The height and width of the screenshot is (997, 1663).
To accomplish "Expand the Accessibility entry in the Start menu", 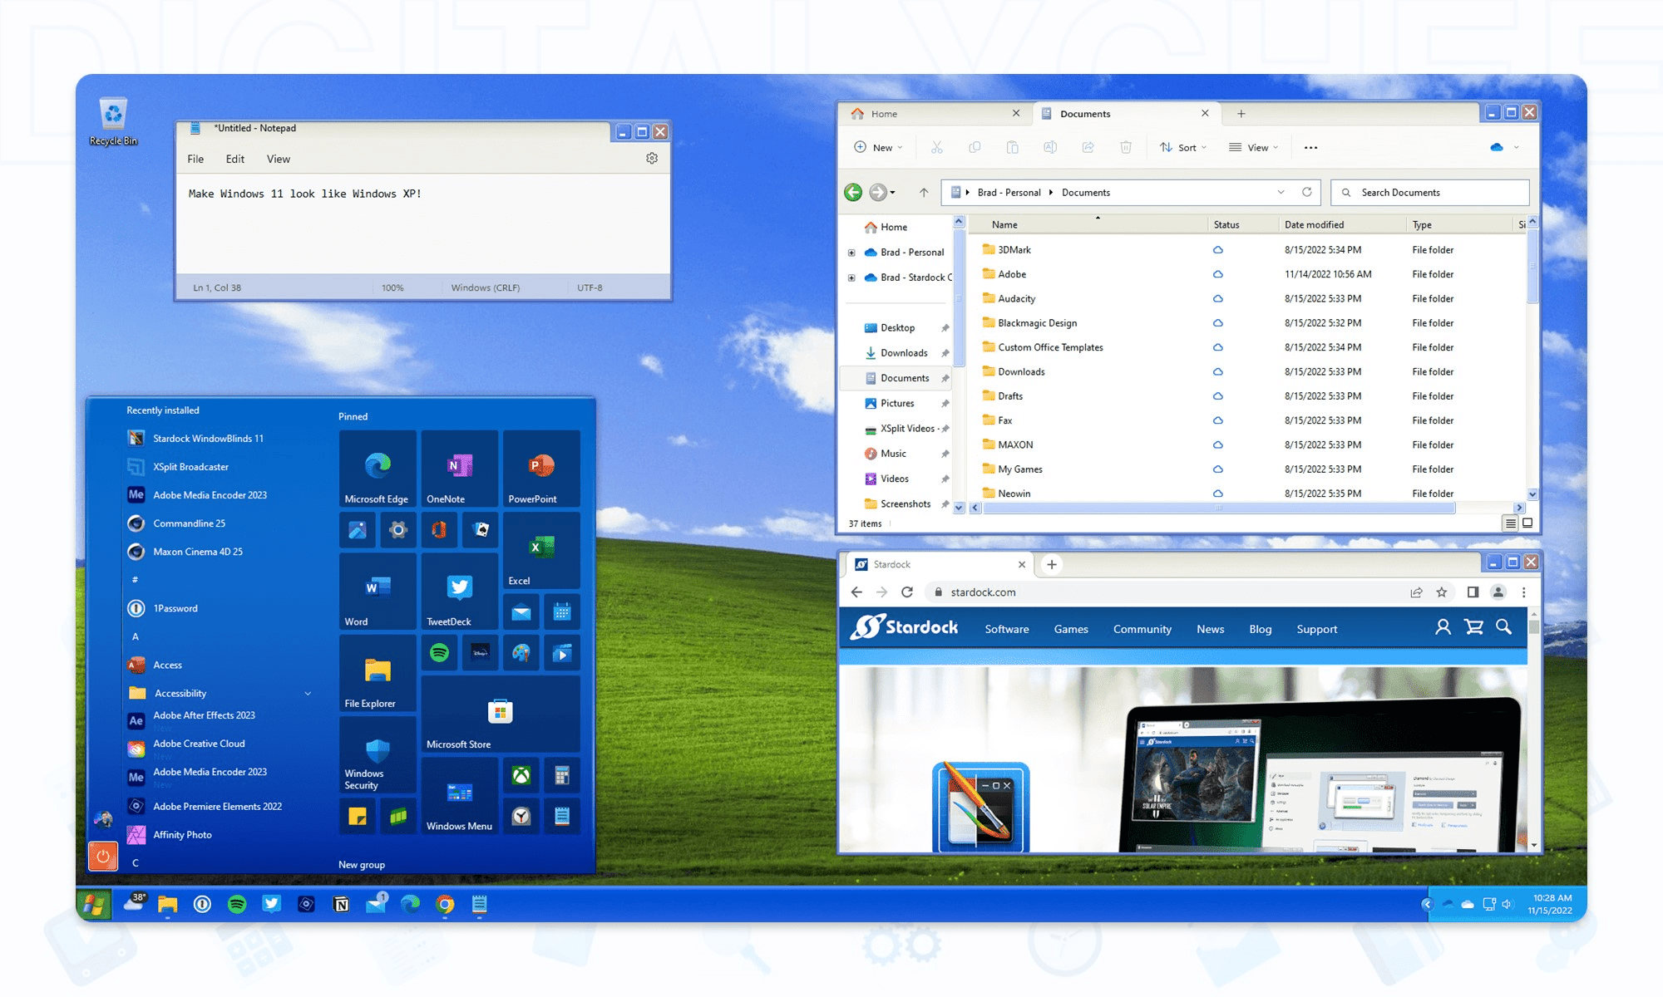I will click(x=308, y=693).
